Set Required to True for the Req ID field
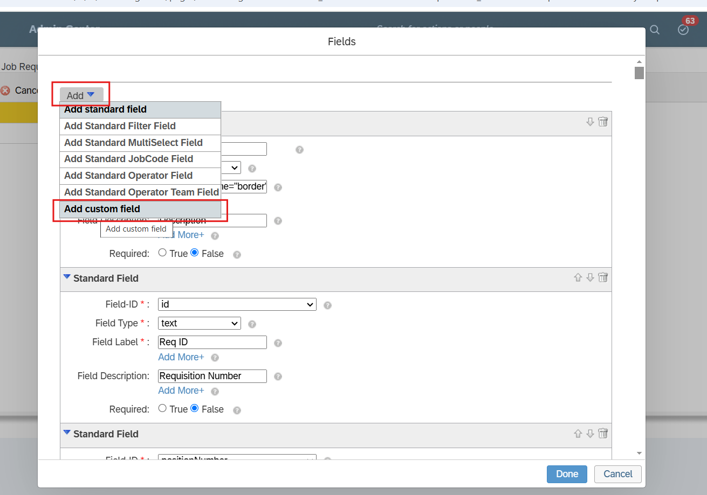This screenshot has width=707, height=495. coord(162,409)
